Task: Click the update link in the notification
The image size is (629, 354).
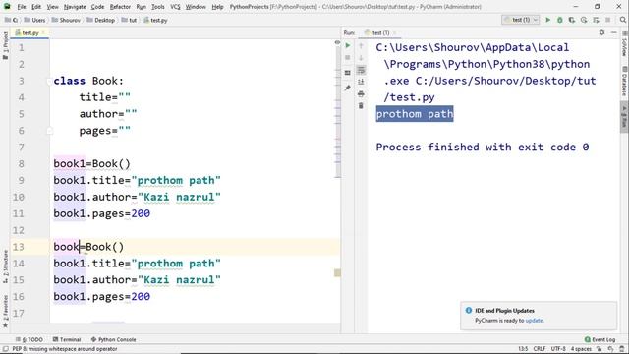Action: [x=534, y=321]
